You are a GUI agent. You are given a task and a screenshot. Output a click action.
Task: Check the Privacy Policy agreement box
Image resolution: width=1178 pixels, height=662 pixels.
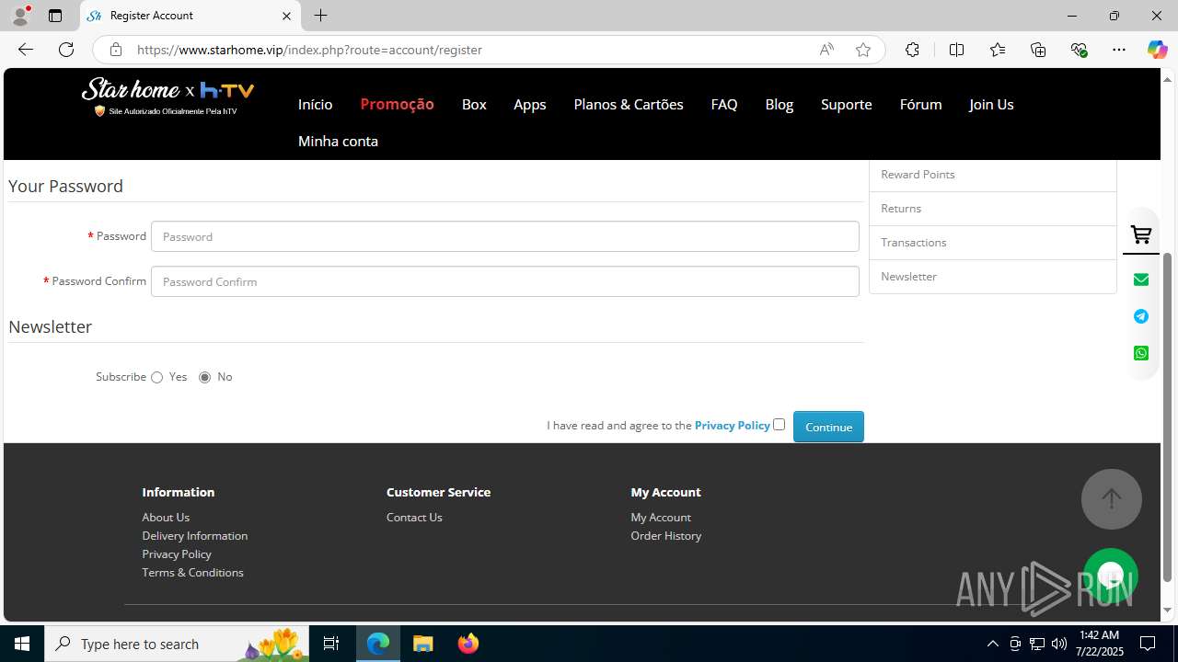[779, 425]
